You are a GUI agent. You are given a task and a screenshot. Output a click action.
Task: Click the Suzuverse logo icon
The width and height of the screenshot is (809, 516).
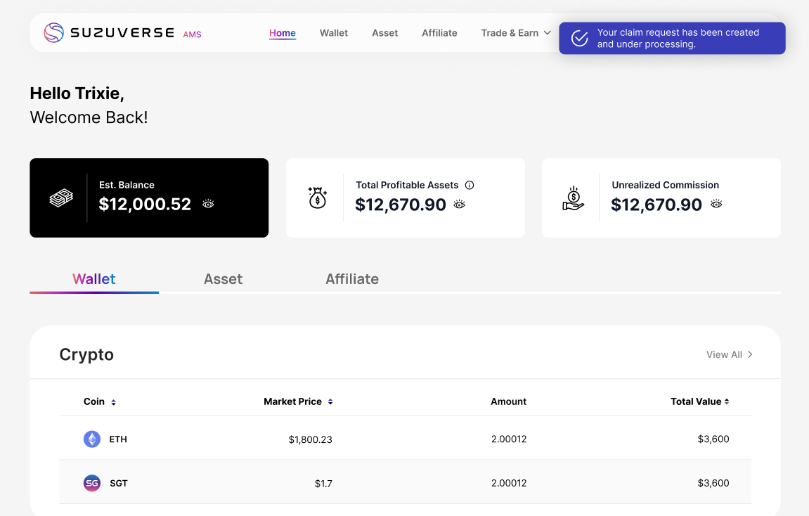pyautogui.click(x=54, y=33)
